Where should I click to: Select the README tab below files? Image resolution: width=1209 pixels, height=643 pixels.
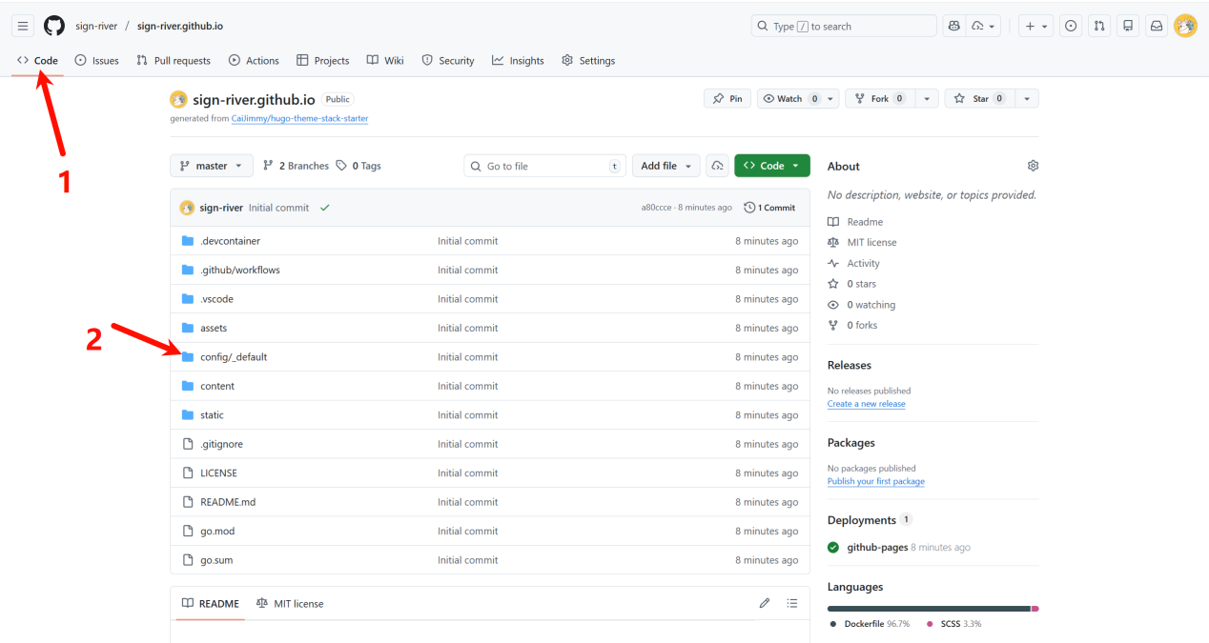click(211, 603)
